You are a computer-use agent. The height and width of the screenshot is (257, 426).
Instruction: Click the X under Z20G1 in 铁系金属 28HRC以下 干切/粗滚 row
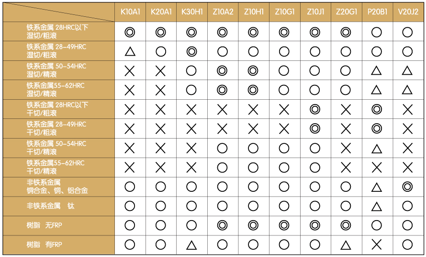346,110
